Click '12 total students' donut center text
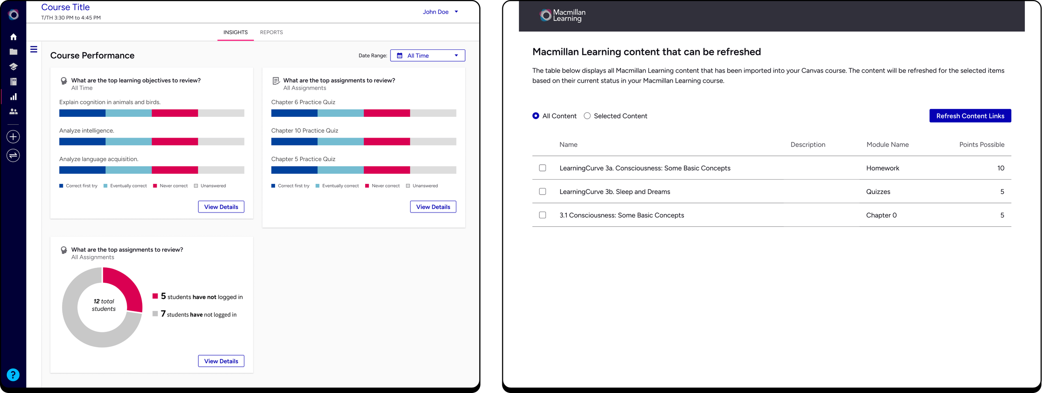 103,305
